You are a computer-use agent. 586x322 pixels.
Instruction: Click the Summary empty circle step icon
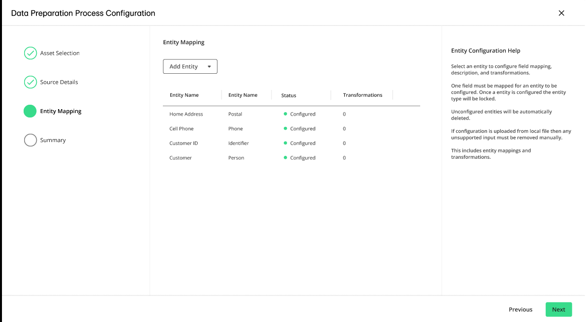point(31,140)
